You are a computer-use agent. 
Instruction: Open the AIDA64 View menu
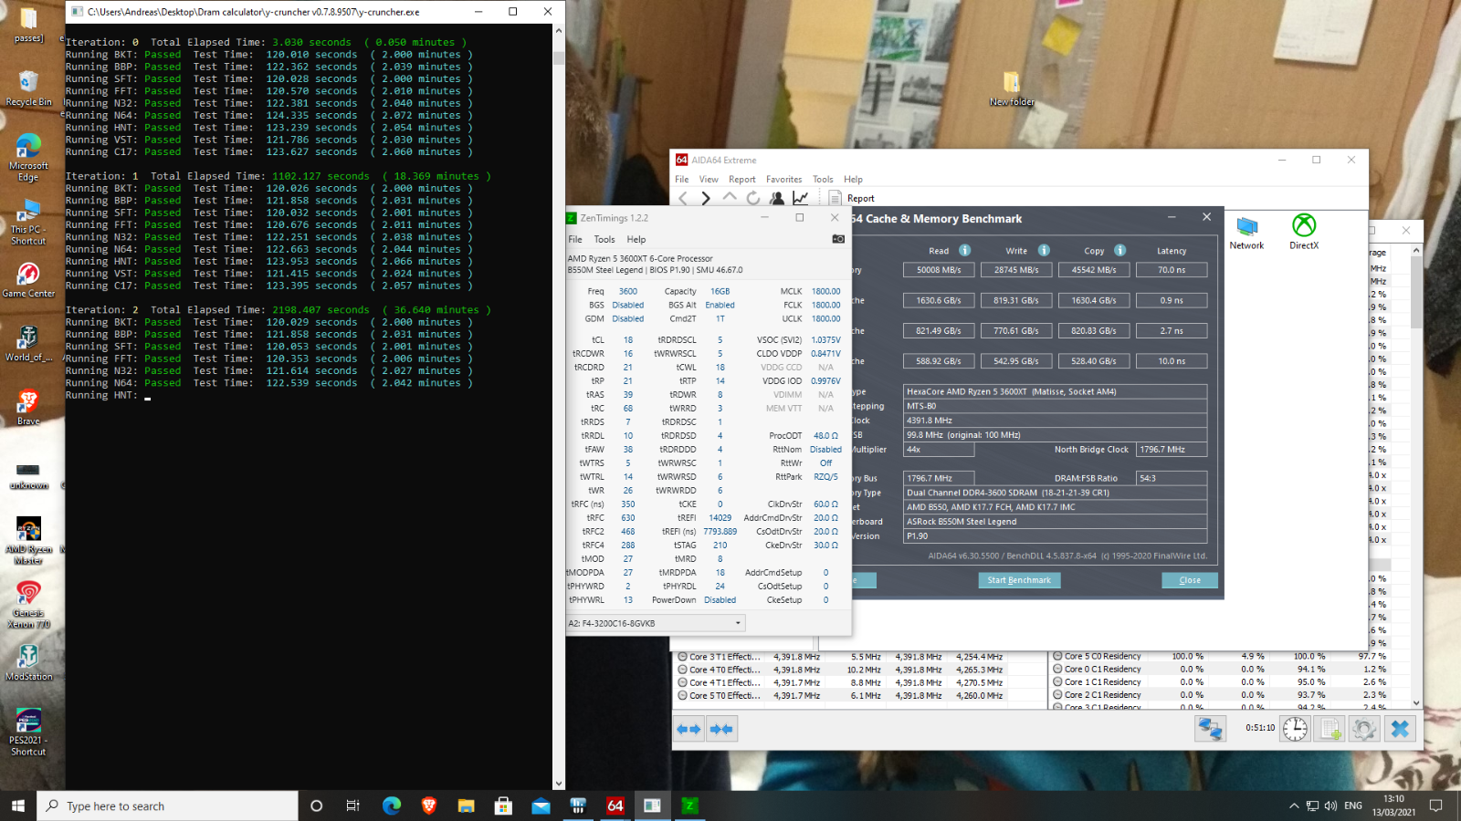[x=709, y=179]
